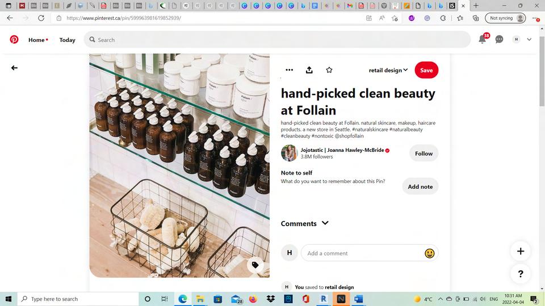Open the shopping tag on pin image
This screenshot has height=306, width=545.
(x=255, y=265)
